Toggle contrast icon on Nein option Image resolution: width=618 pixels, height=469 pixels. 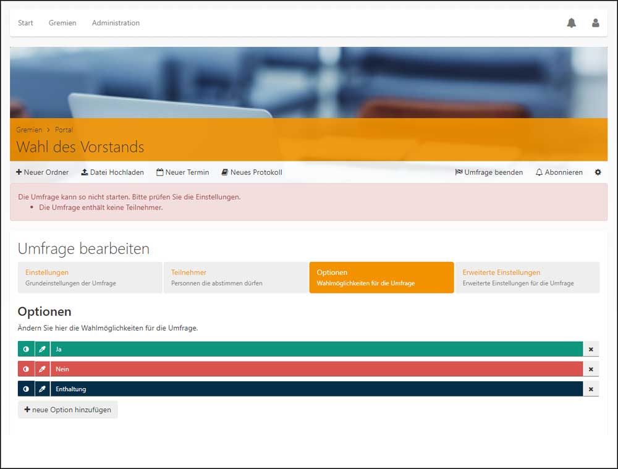tap(26, 369)
